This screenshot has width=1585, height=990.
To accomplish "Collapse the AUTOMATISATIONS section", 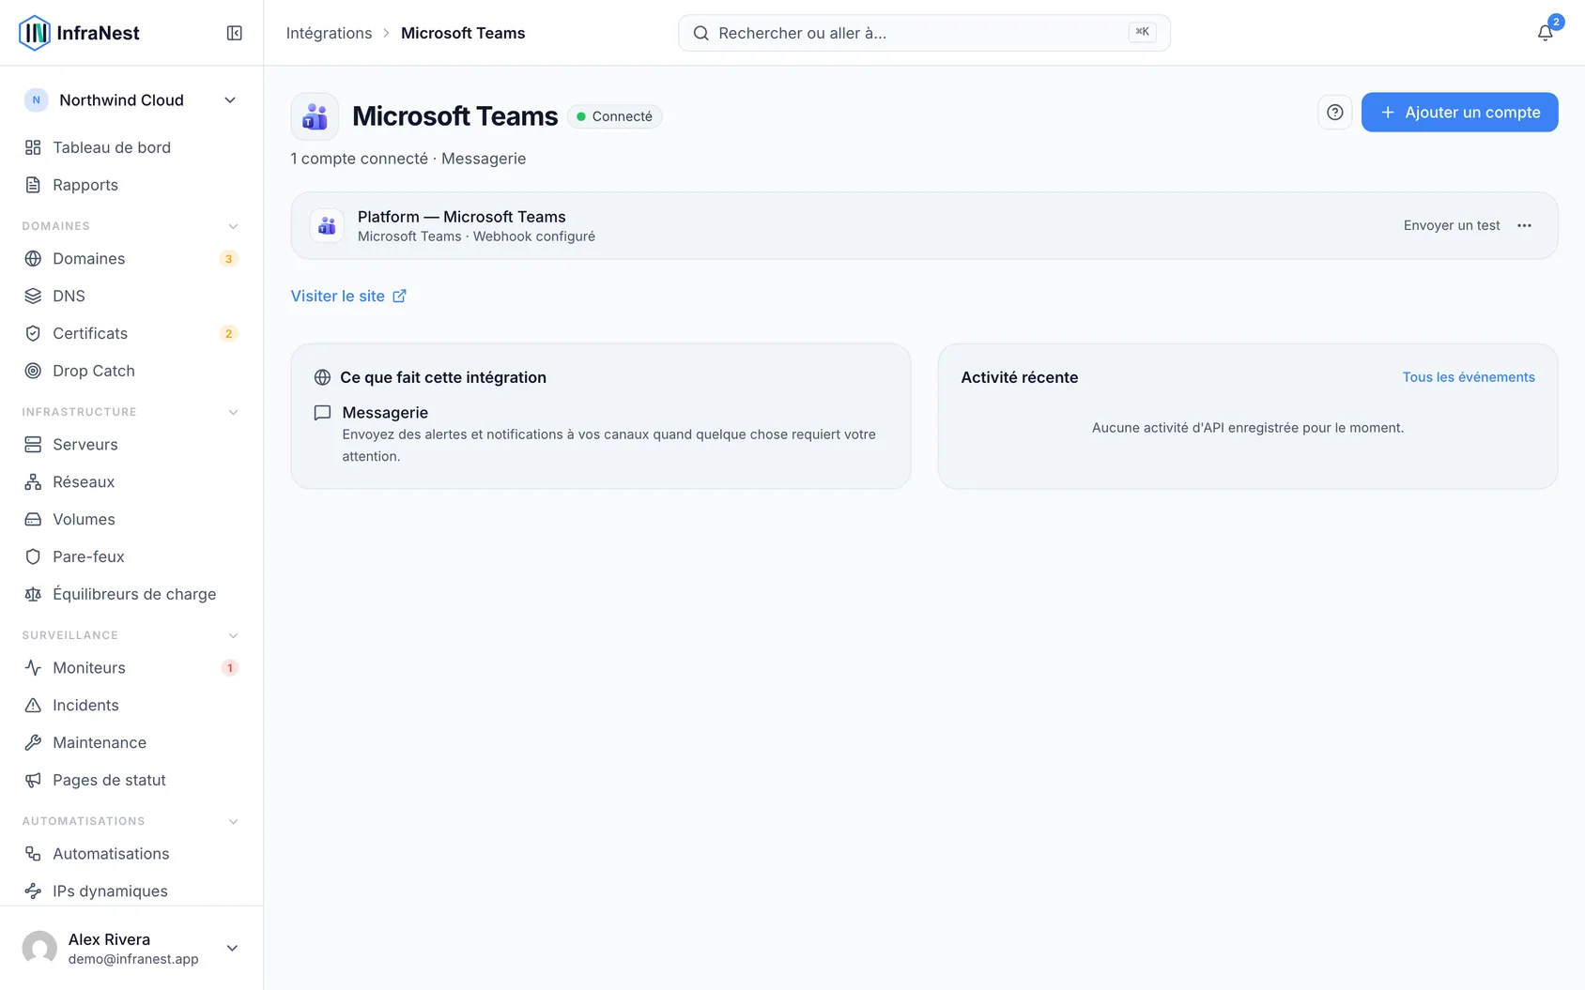I will pos(233,821).
